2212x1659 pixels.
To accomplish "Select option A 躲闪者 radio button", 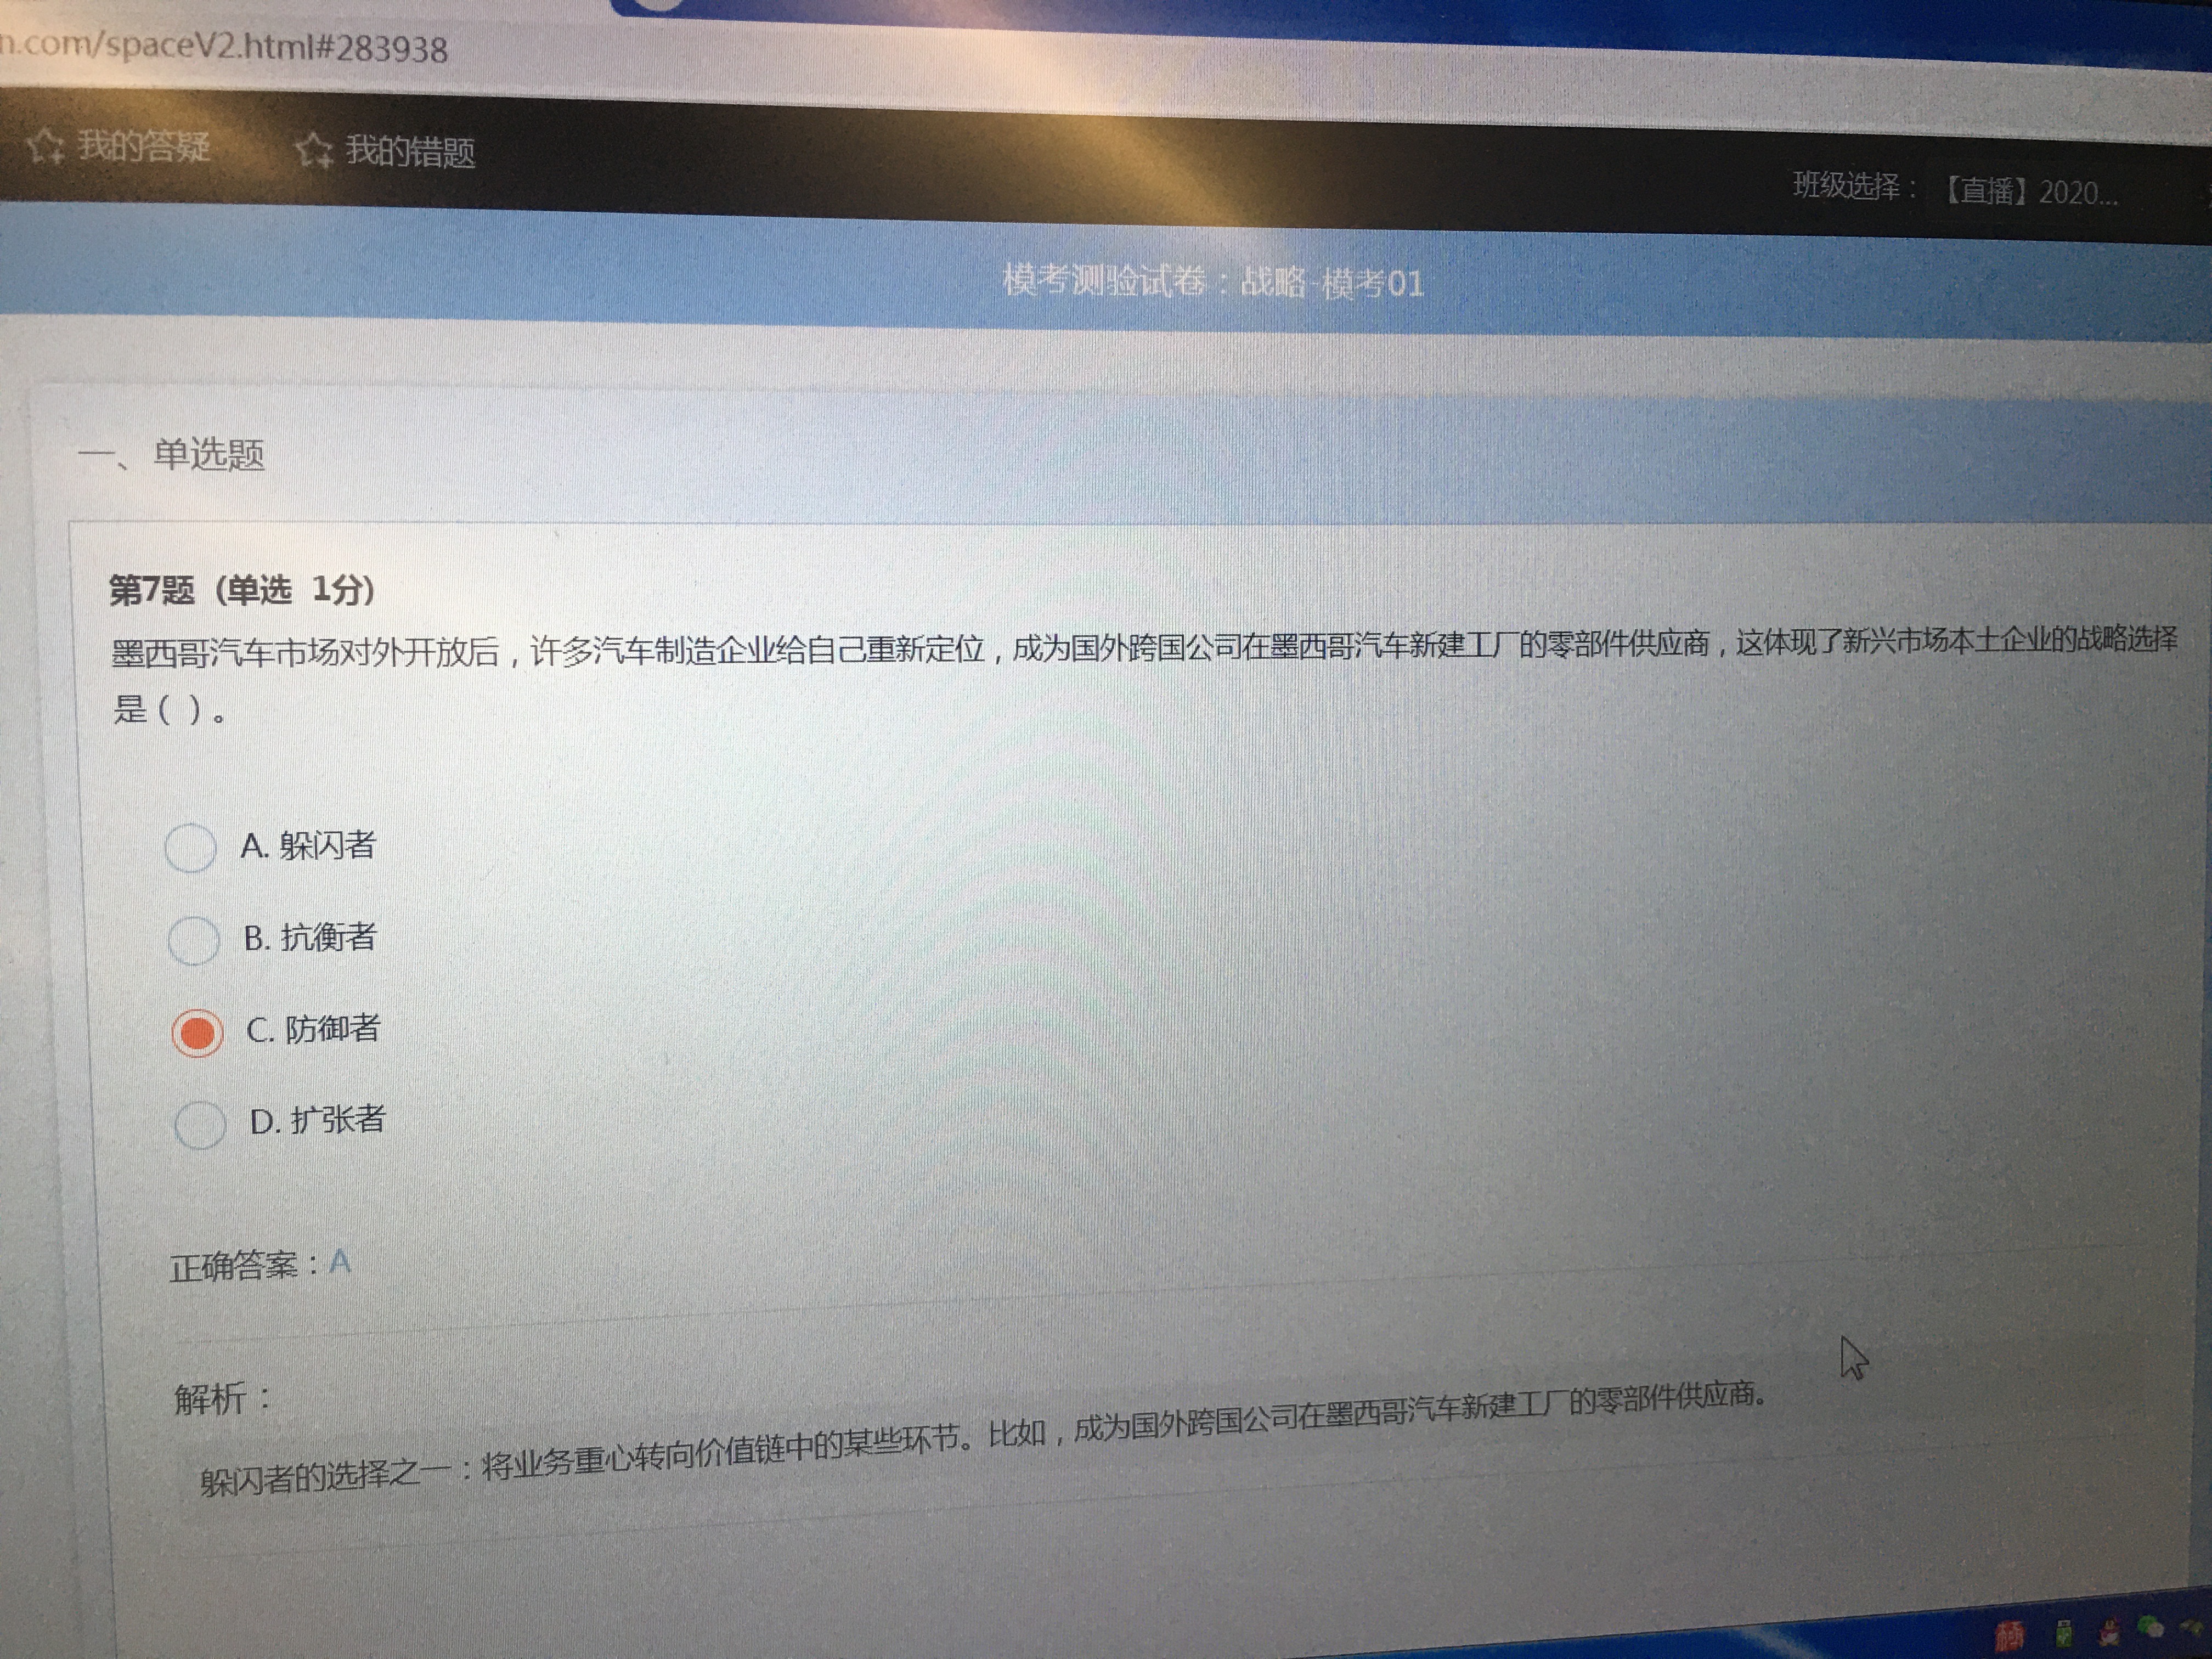I will coord(190,848).
